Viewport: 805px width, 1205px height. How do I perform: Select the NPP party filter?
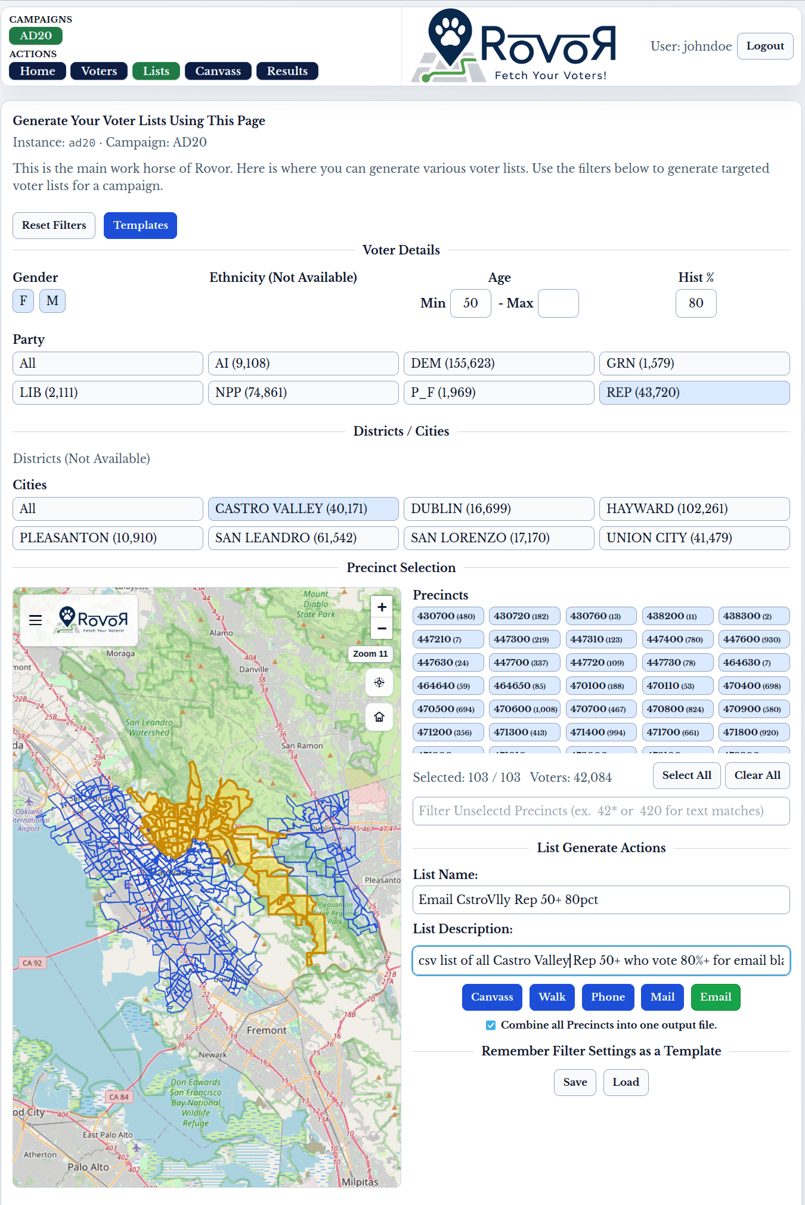(303, 393)
